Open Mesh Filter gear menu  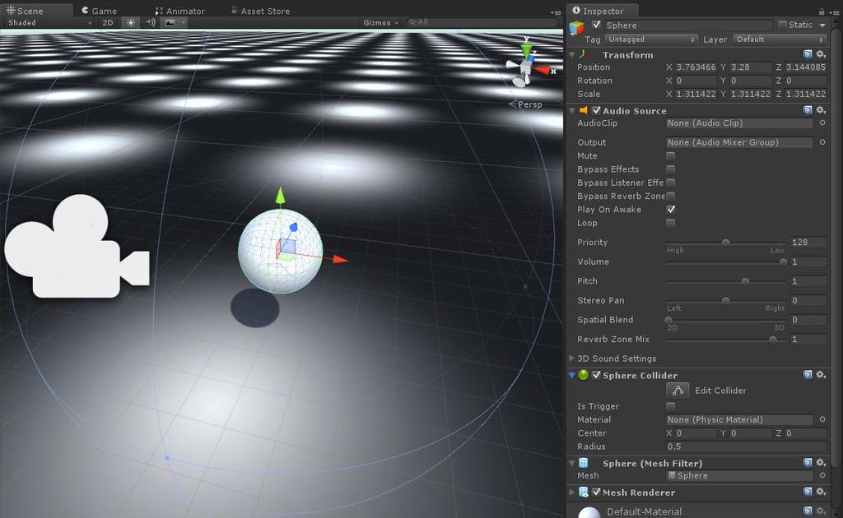tap(821, 463)
